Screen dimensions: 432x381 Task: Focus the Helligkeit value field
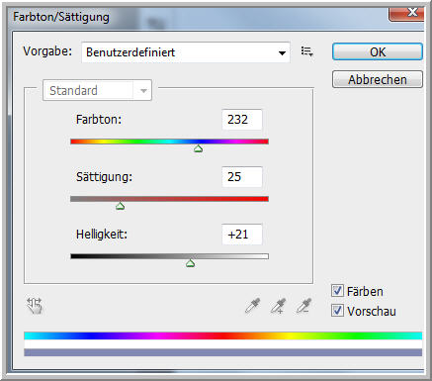242,235
